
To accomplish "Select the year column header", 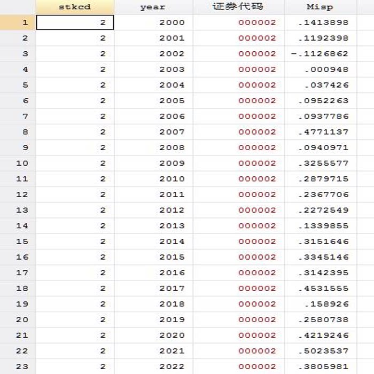I will pyautogui.click(x=153, y=7).
